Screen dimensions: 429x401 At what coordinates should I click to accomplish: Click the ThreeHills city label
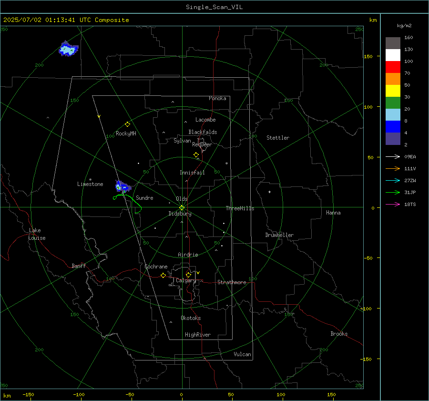coord(240,208)
